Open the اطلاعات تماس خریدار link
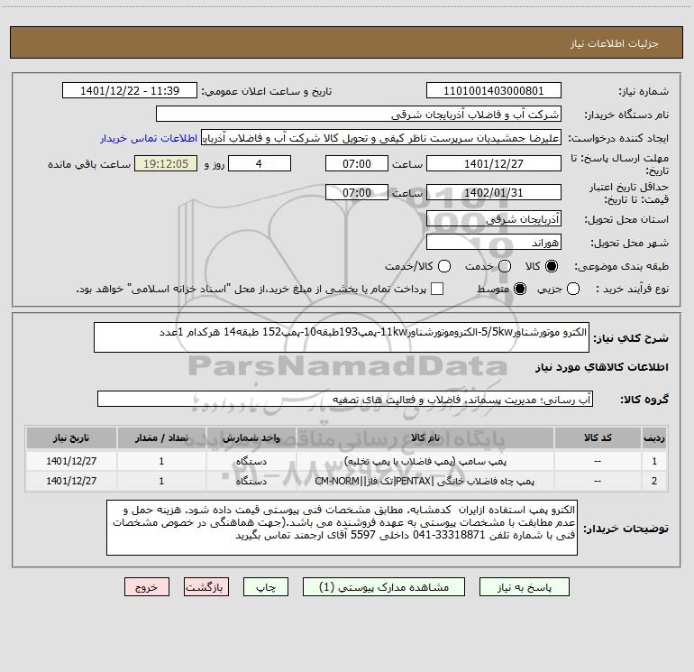The width and height of the screenshot is (694, 672). 149,138
